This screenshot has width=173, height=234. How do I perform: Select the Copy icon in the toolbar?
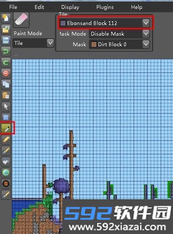(x=6, y=84)
